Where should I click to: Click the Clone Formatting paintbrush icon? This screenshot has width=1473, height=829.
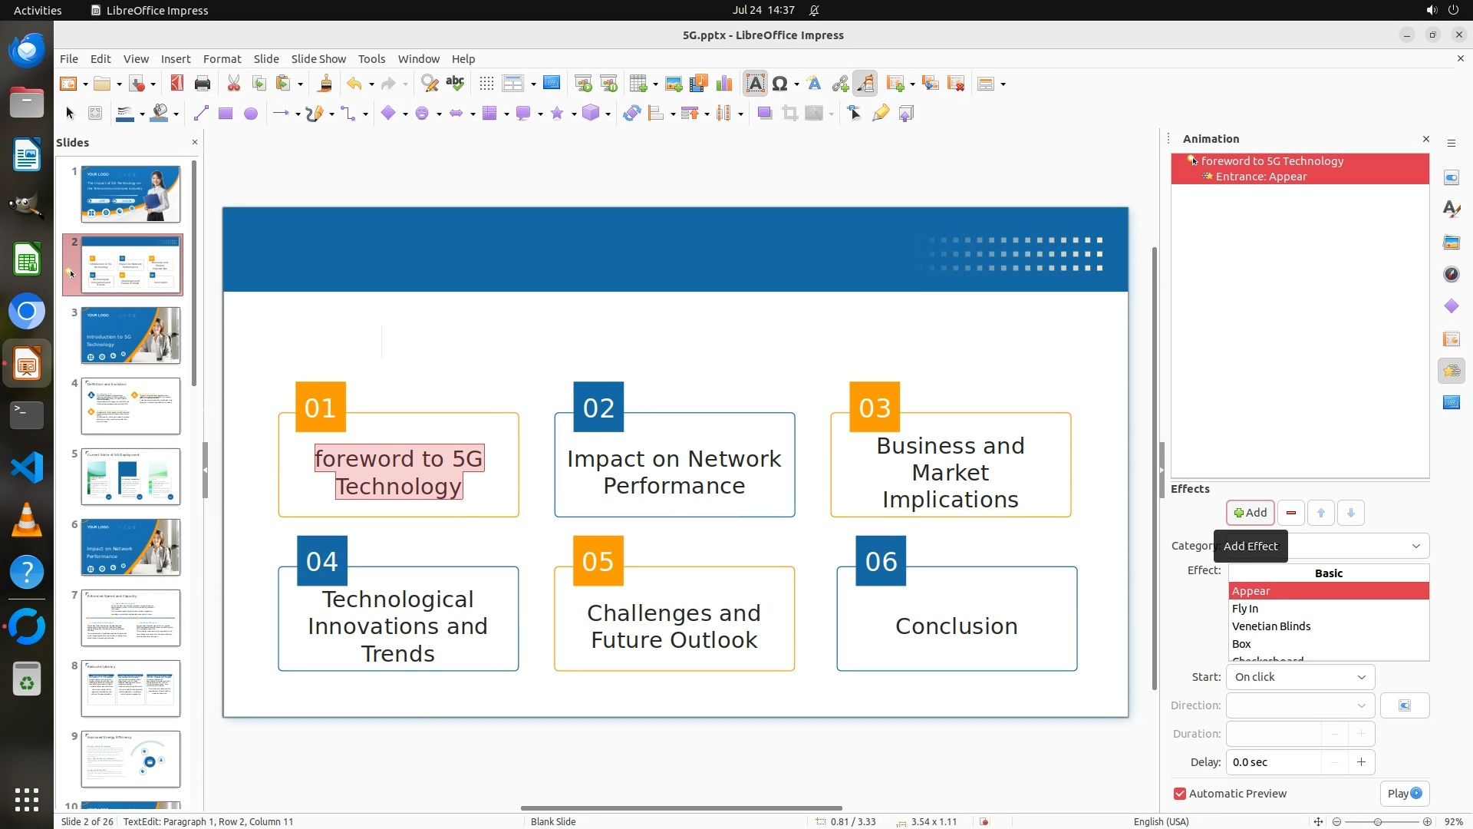pyautogui.click(x=324, y=84)
